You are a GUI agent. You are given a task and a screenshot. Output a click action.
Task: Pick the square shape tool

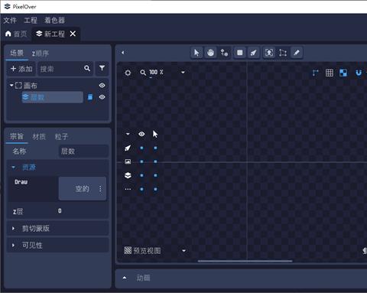pyautogui.click(x=240, y=53)
